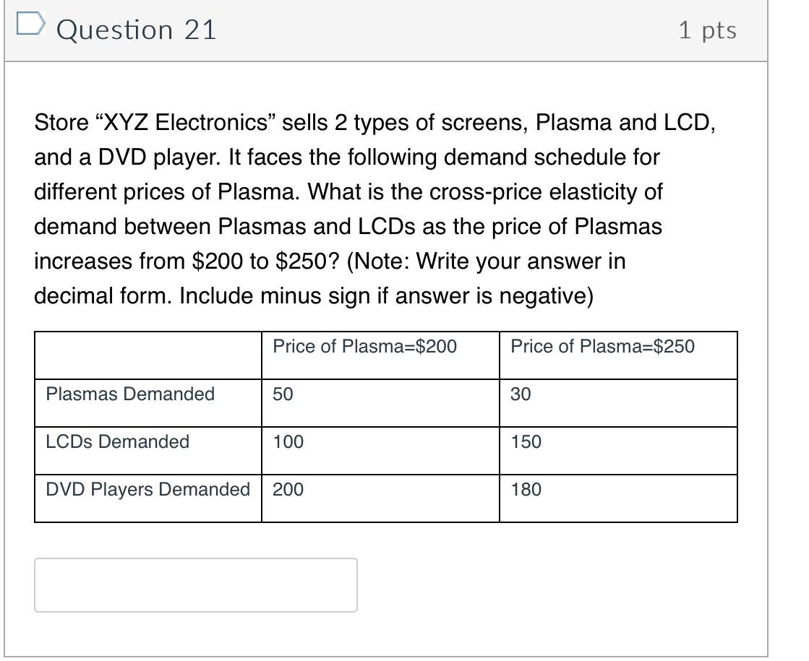Click the 1 pts label
The width and height of the screenshot is (809, 661).
[x=708, y=30]
